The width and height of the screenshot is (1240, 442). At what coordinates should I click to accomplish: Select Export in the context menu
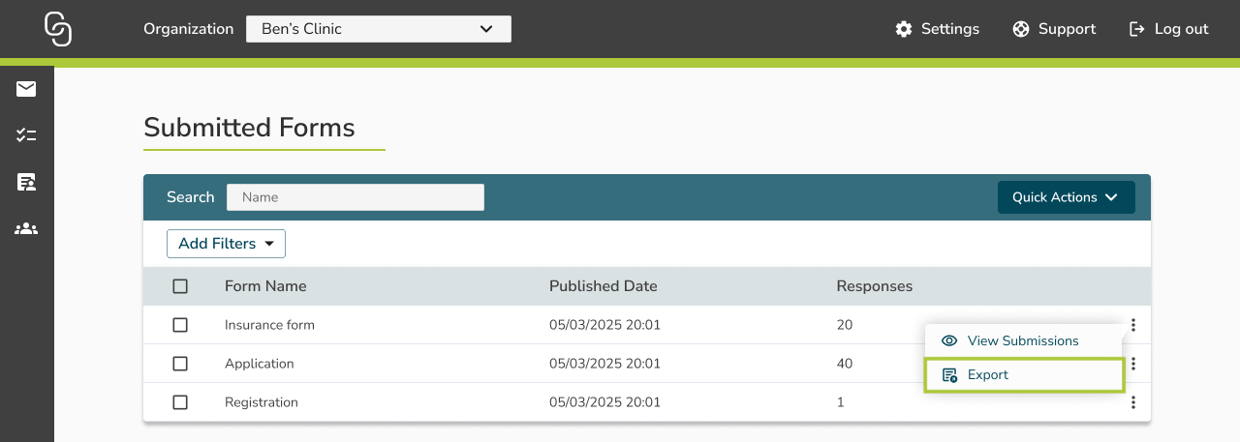pyautogui.click(x=987, y=375)
